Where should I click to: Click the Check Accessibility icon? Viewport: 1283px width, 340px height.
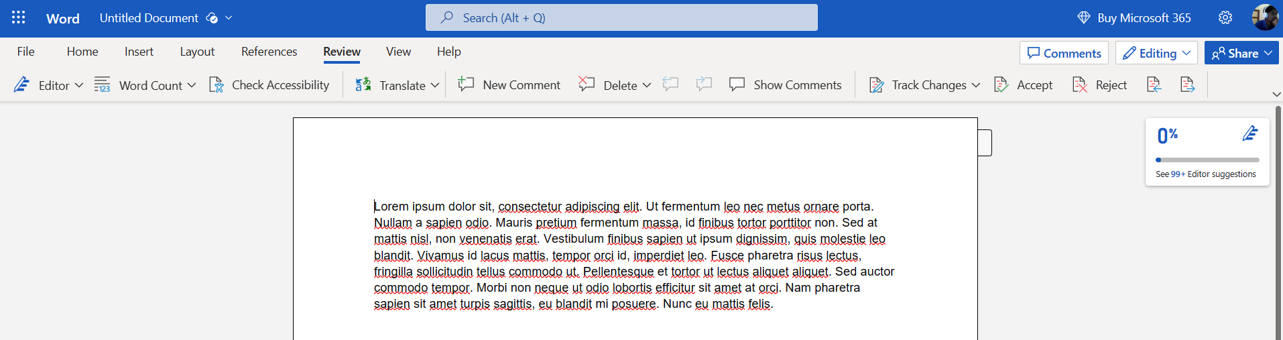pyautogui.click(x=216, y=84)
